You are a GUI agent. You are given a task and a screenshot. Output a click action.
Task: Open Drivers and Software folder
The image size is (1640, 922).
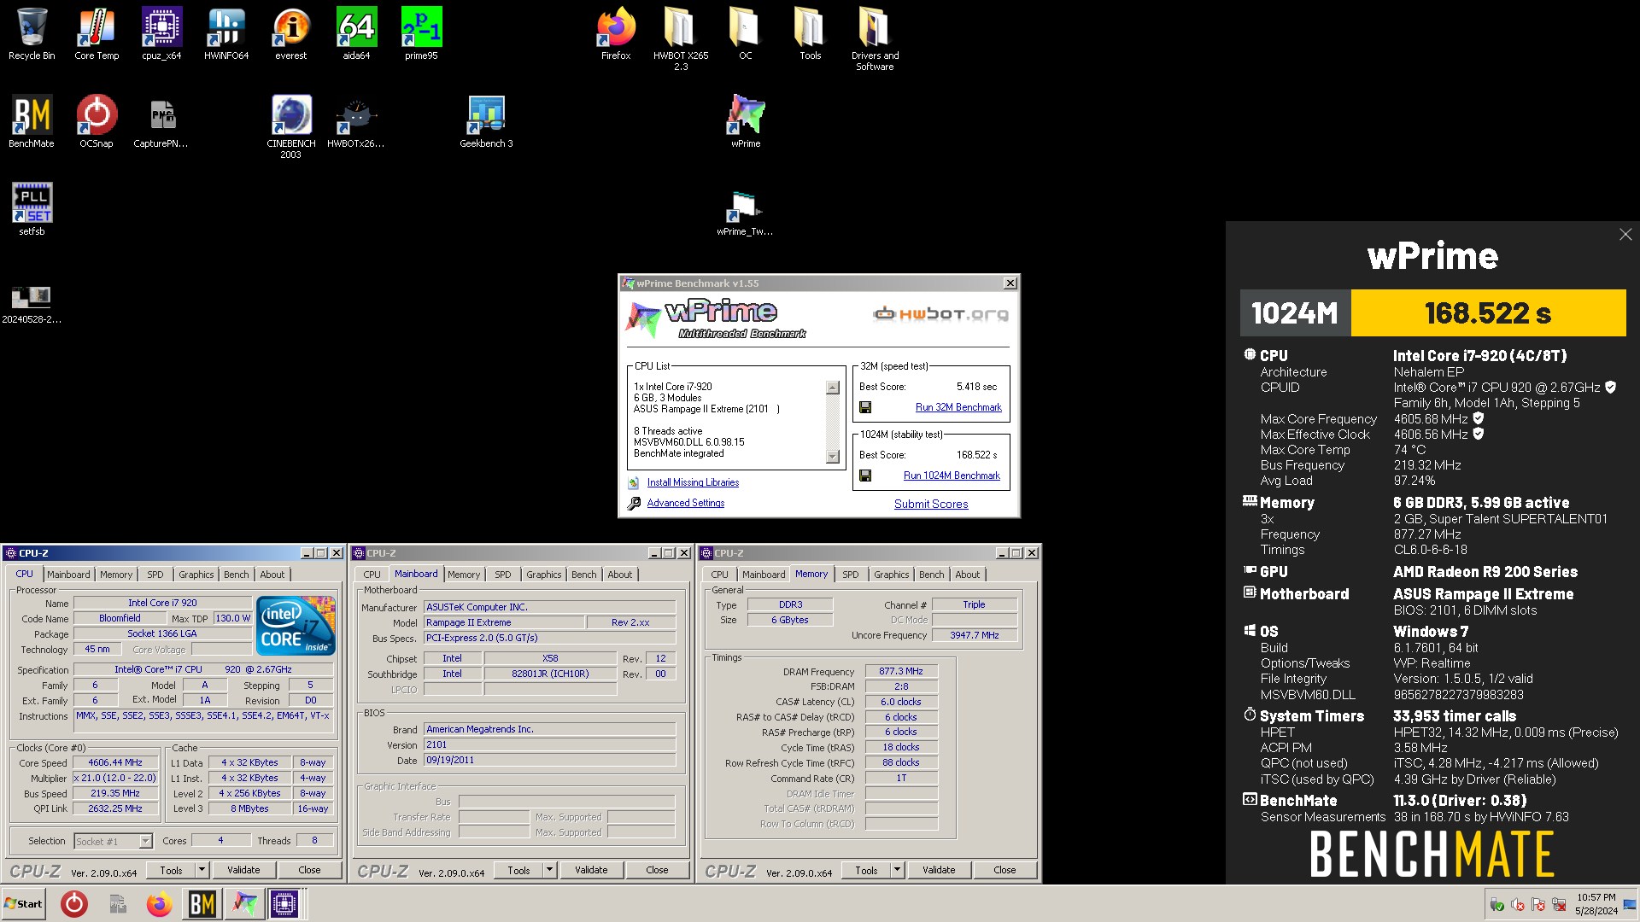coord(876,38)
